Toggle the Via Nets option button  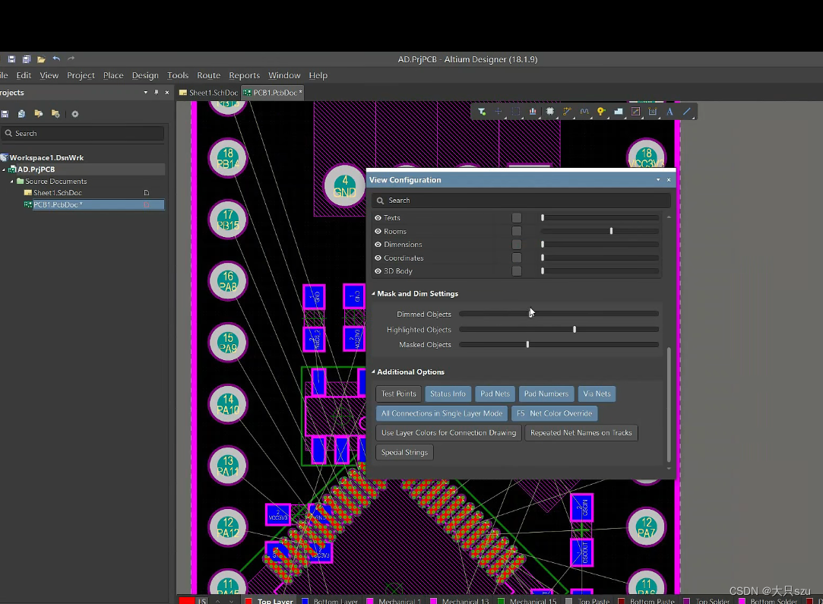click(x=597, y=394)
